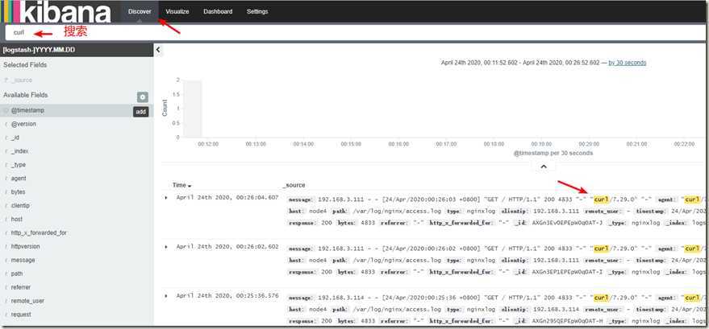Screen dimensions: 709x329
Task: Click the histogram bar near 00:12:00
Action: (x=193, y=108)
